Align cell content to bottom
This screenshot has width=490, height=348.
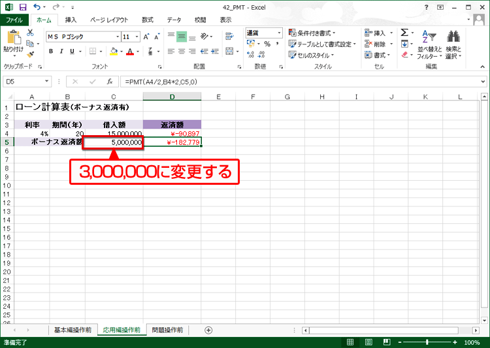pos(192,37)
